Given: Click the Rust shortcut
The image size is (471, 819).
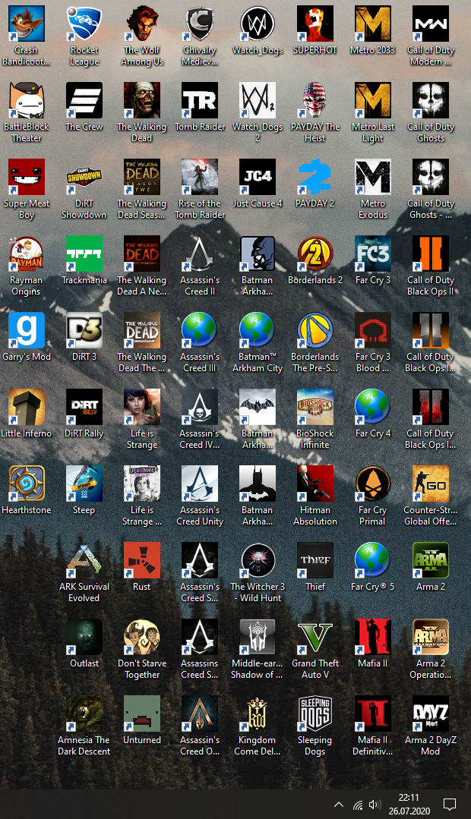Looking at the screenshot, I should tap(142, 561).
